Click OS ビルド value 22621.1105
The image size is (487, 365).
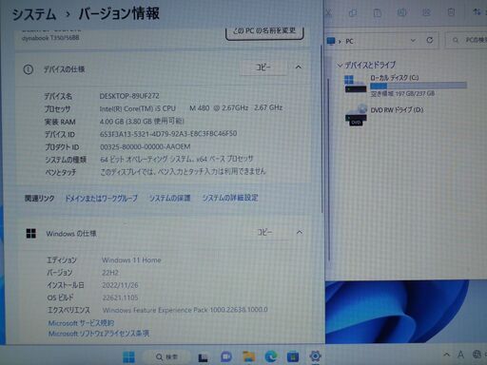[120, 298]
